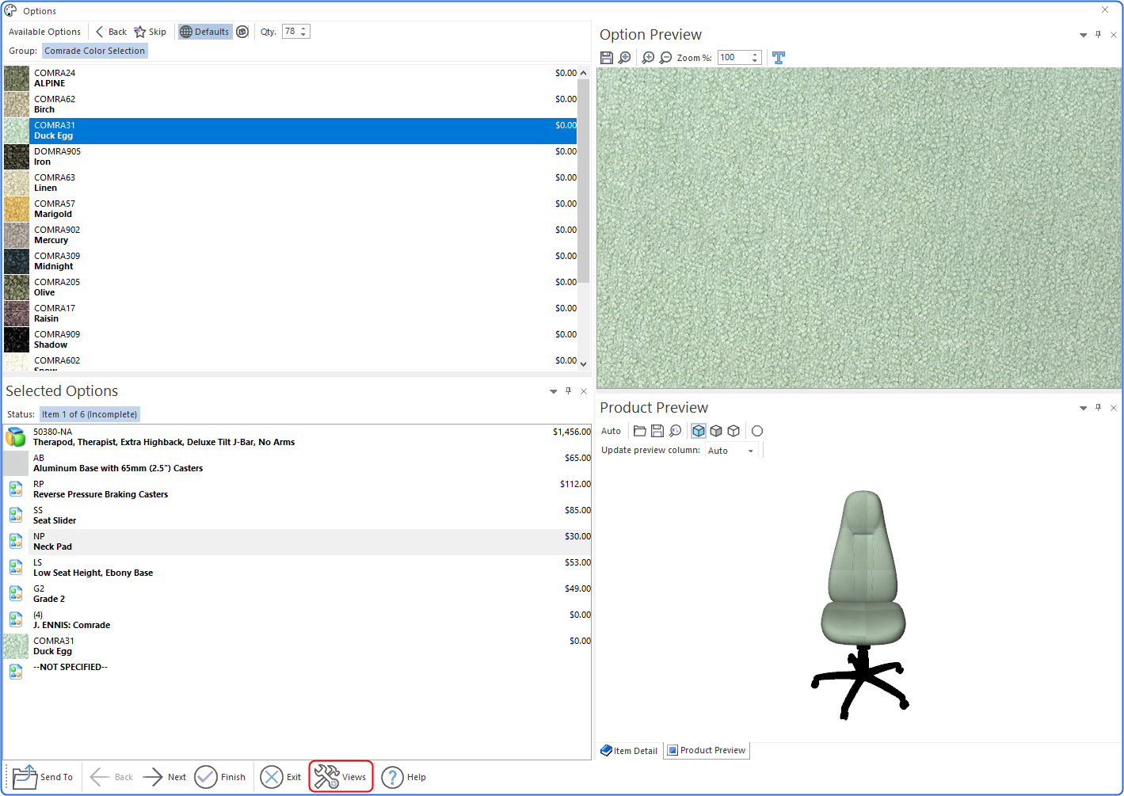The image size is (1124, 796).
Task: Click the --NOT SPECIFIED-- option icon
Action: pyautogui.click(x=16, y=672)
